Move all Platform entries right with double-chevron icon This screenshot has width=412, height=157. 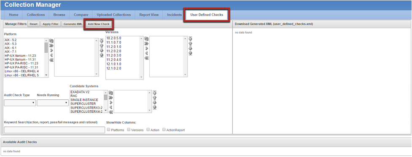(51, 45)
